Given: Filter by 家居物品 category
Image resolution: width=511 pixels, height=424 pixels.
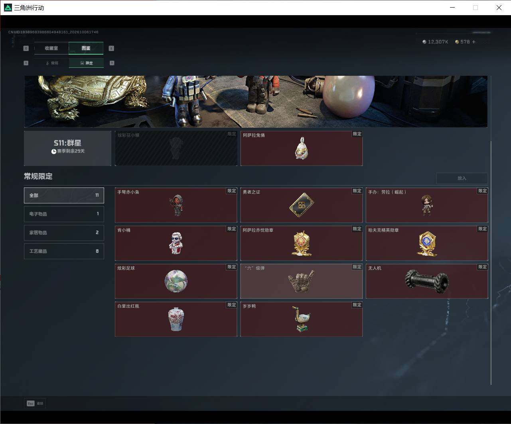Looking at the screenshot, I should (x=64, y=233).
